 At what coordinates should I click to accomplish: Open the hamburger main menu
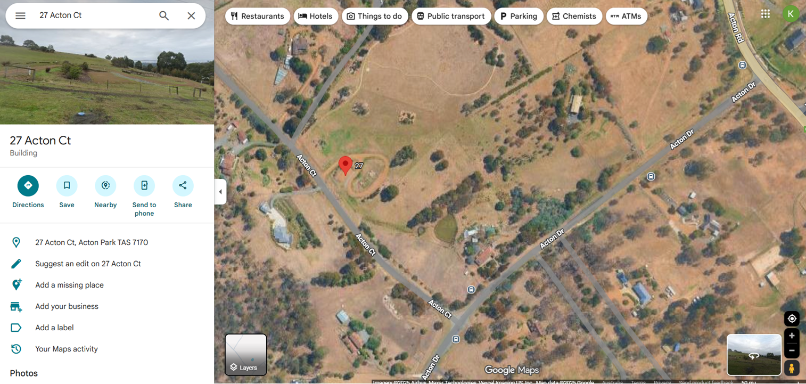click(20, 15)
